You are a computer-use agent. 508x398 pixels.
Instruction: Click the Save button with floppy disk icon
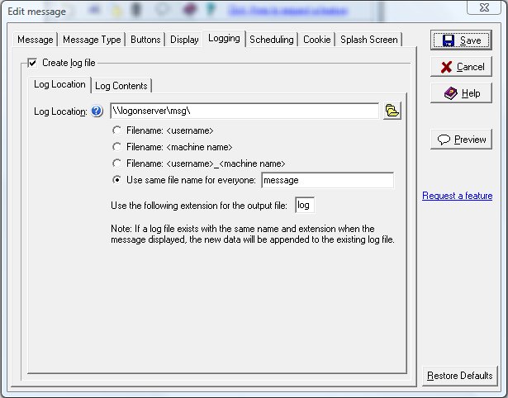461,40
